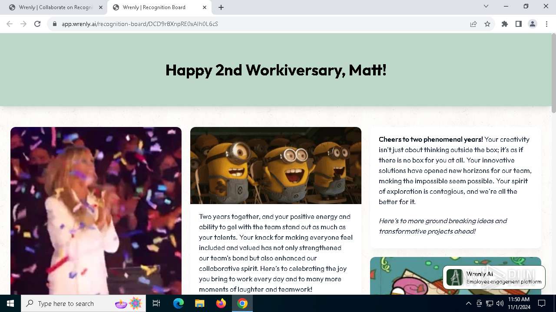Click the browser forward arrow
This screenshot has width=556, height=312.
[x=23, y=24]
